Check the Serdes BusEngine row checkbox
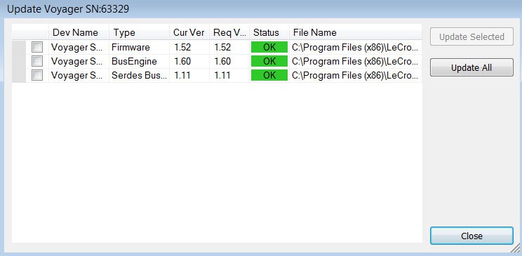This screenshot has width=522, height=256. click(37, 76)
